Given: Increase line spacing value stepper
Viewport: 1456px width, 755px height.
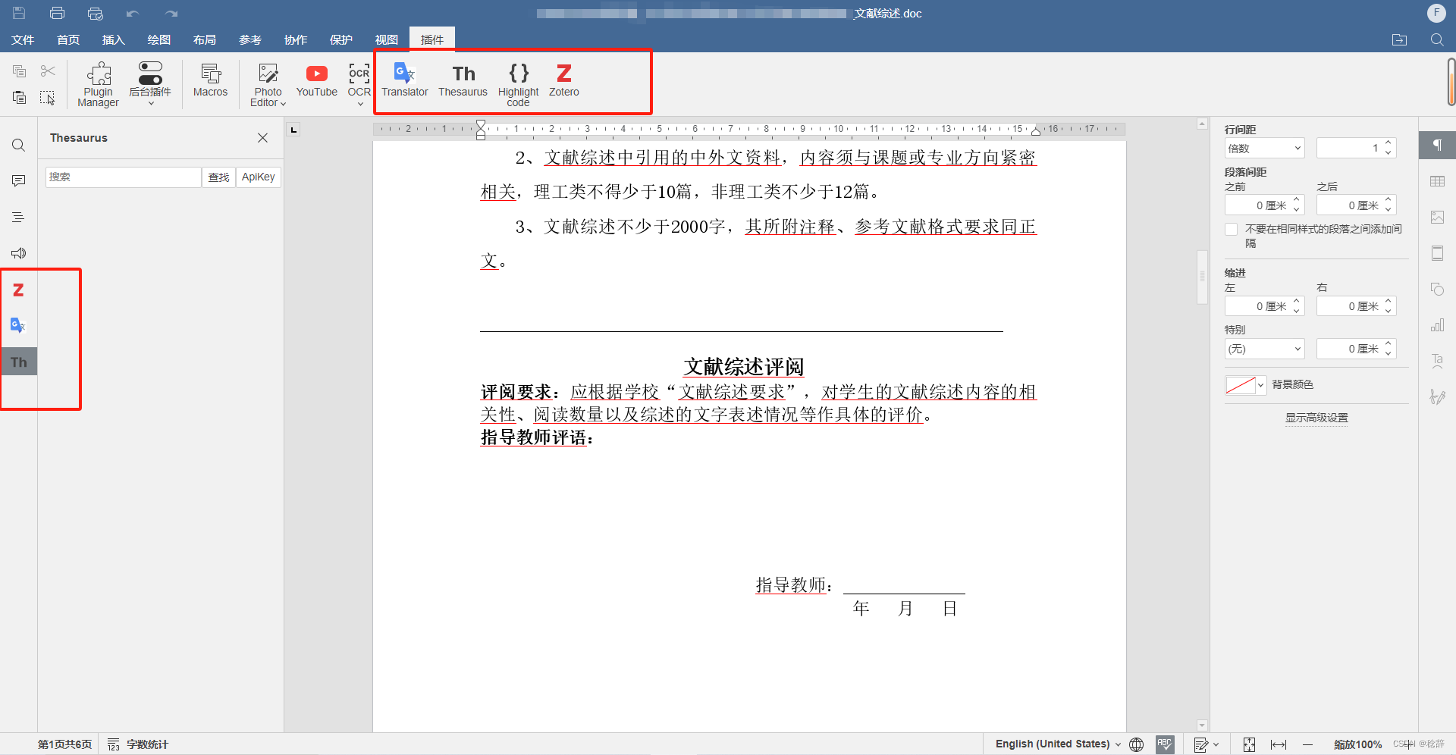Looking at the screenshot, I should [1388, 143].
